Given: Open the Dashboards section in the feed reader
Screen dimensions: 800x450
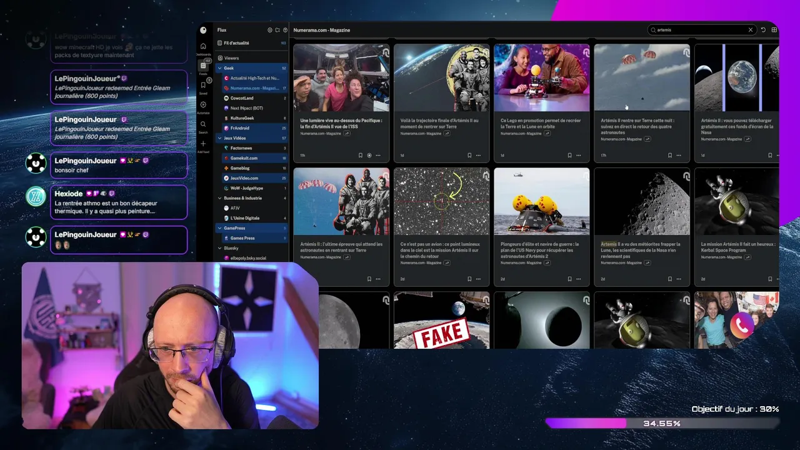Looking at the screenshot, I should click(x=203, y=48).
